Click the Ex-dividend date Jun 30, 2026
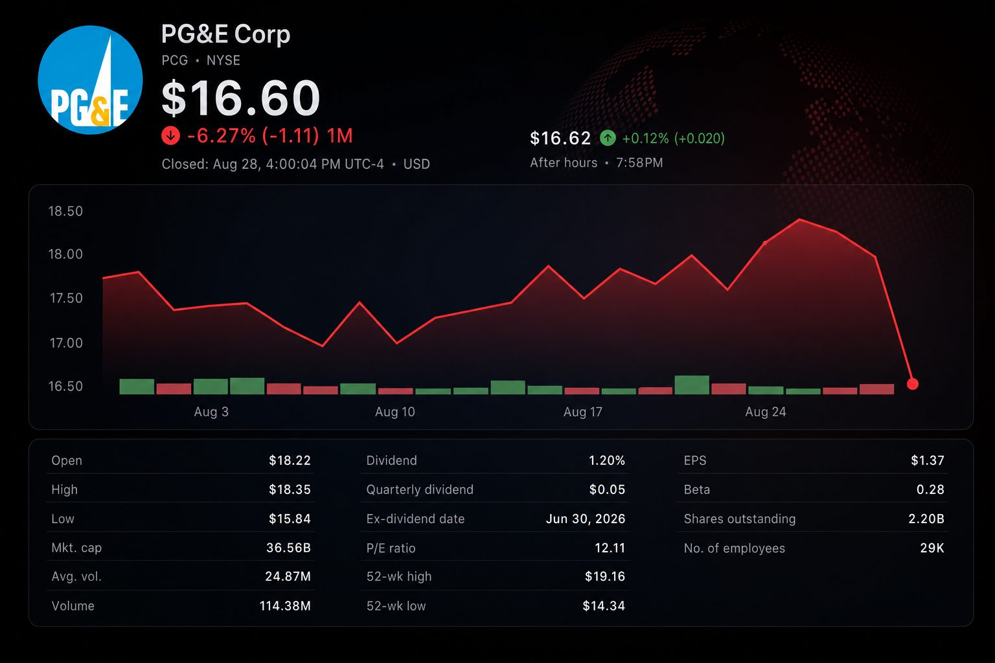Screen dimensions: 995x663 pos(586,519)
